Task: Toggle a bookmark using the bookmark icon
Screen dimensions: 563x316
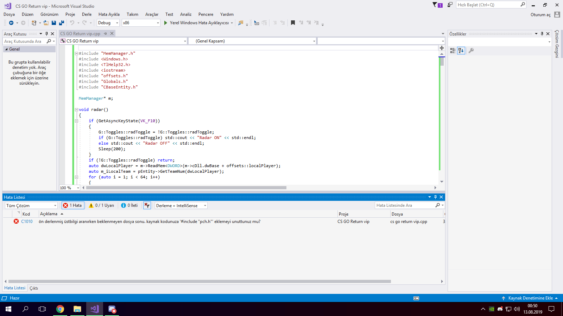Action: pyautogui.click(x=293, y=23)
